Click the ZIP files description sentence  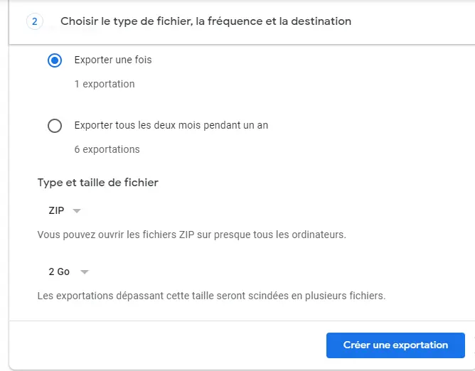(x=191, y=234)
